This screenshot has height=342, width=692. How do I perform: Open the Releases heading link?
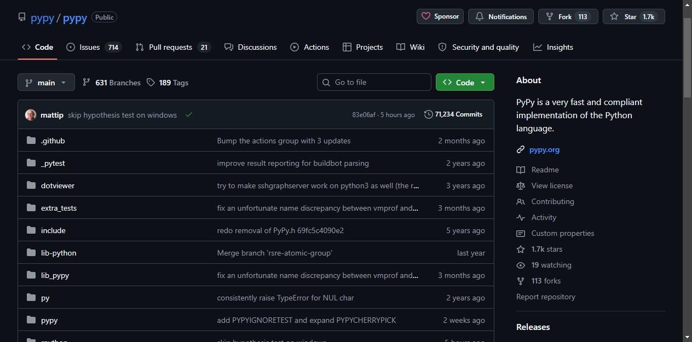point(533,327)
